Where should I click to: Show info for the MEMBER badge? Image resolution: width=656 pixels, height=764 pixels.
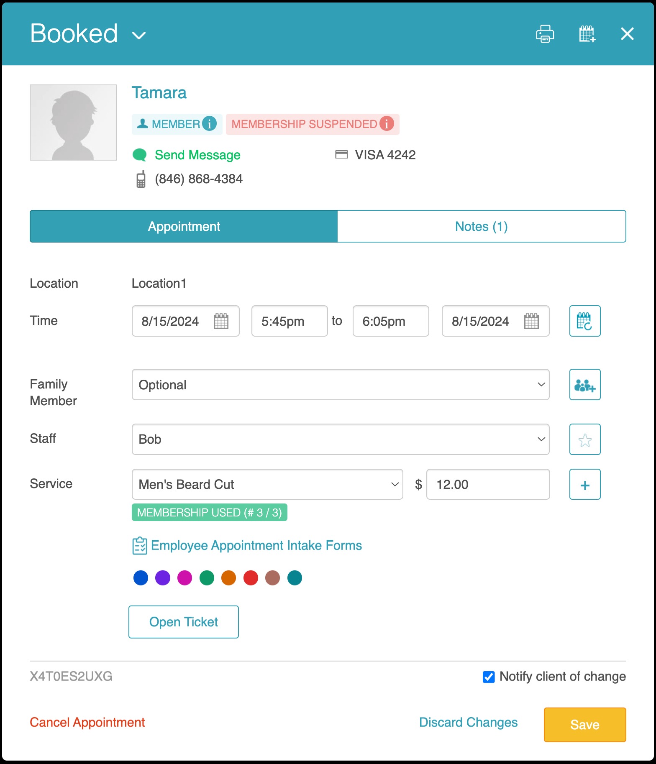[209, 124]
